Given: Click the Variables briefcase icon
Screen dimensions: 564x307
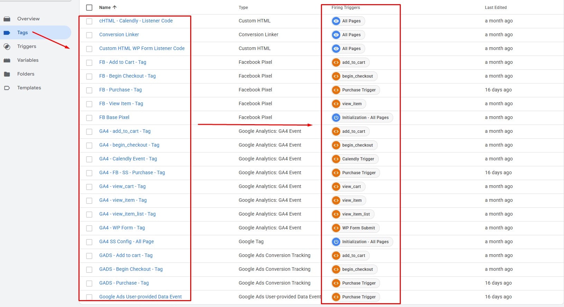Looking at the screenshot, I should pos(7,60).
